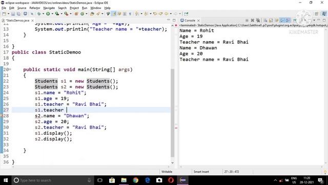328x185 pixels.
Task: Open the Run menu
Action: 85,8
